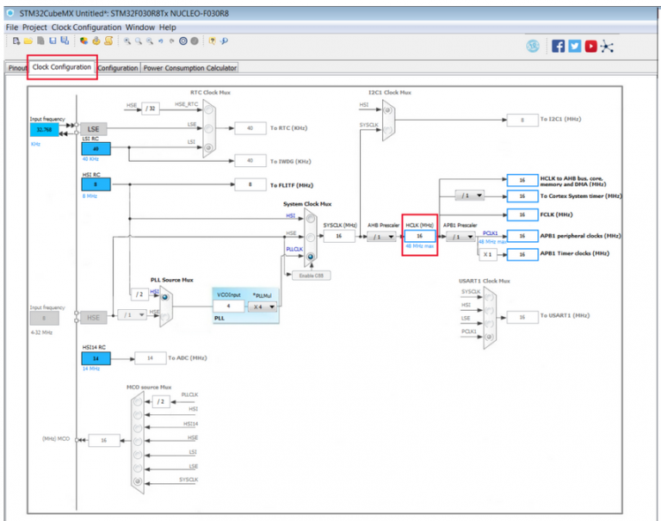
Task: Open the HSE /1 prescaler dropdown
Action: [x=133, y=314]
